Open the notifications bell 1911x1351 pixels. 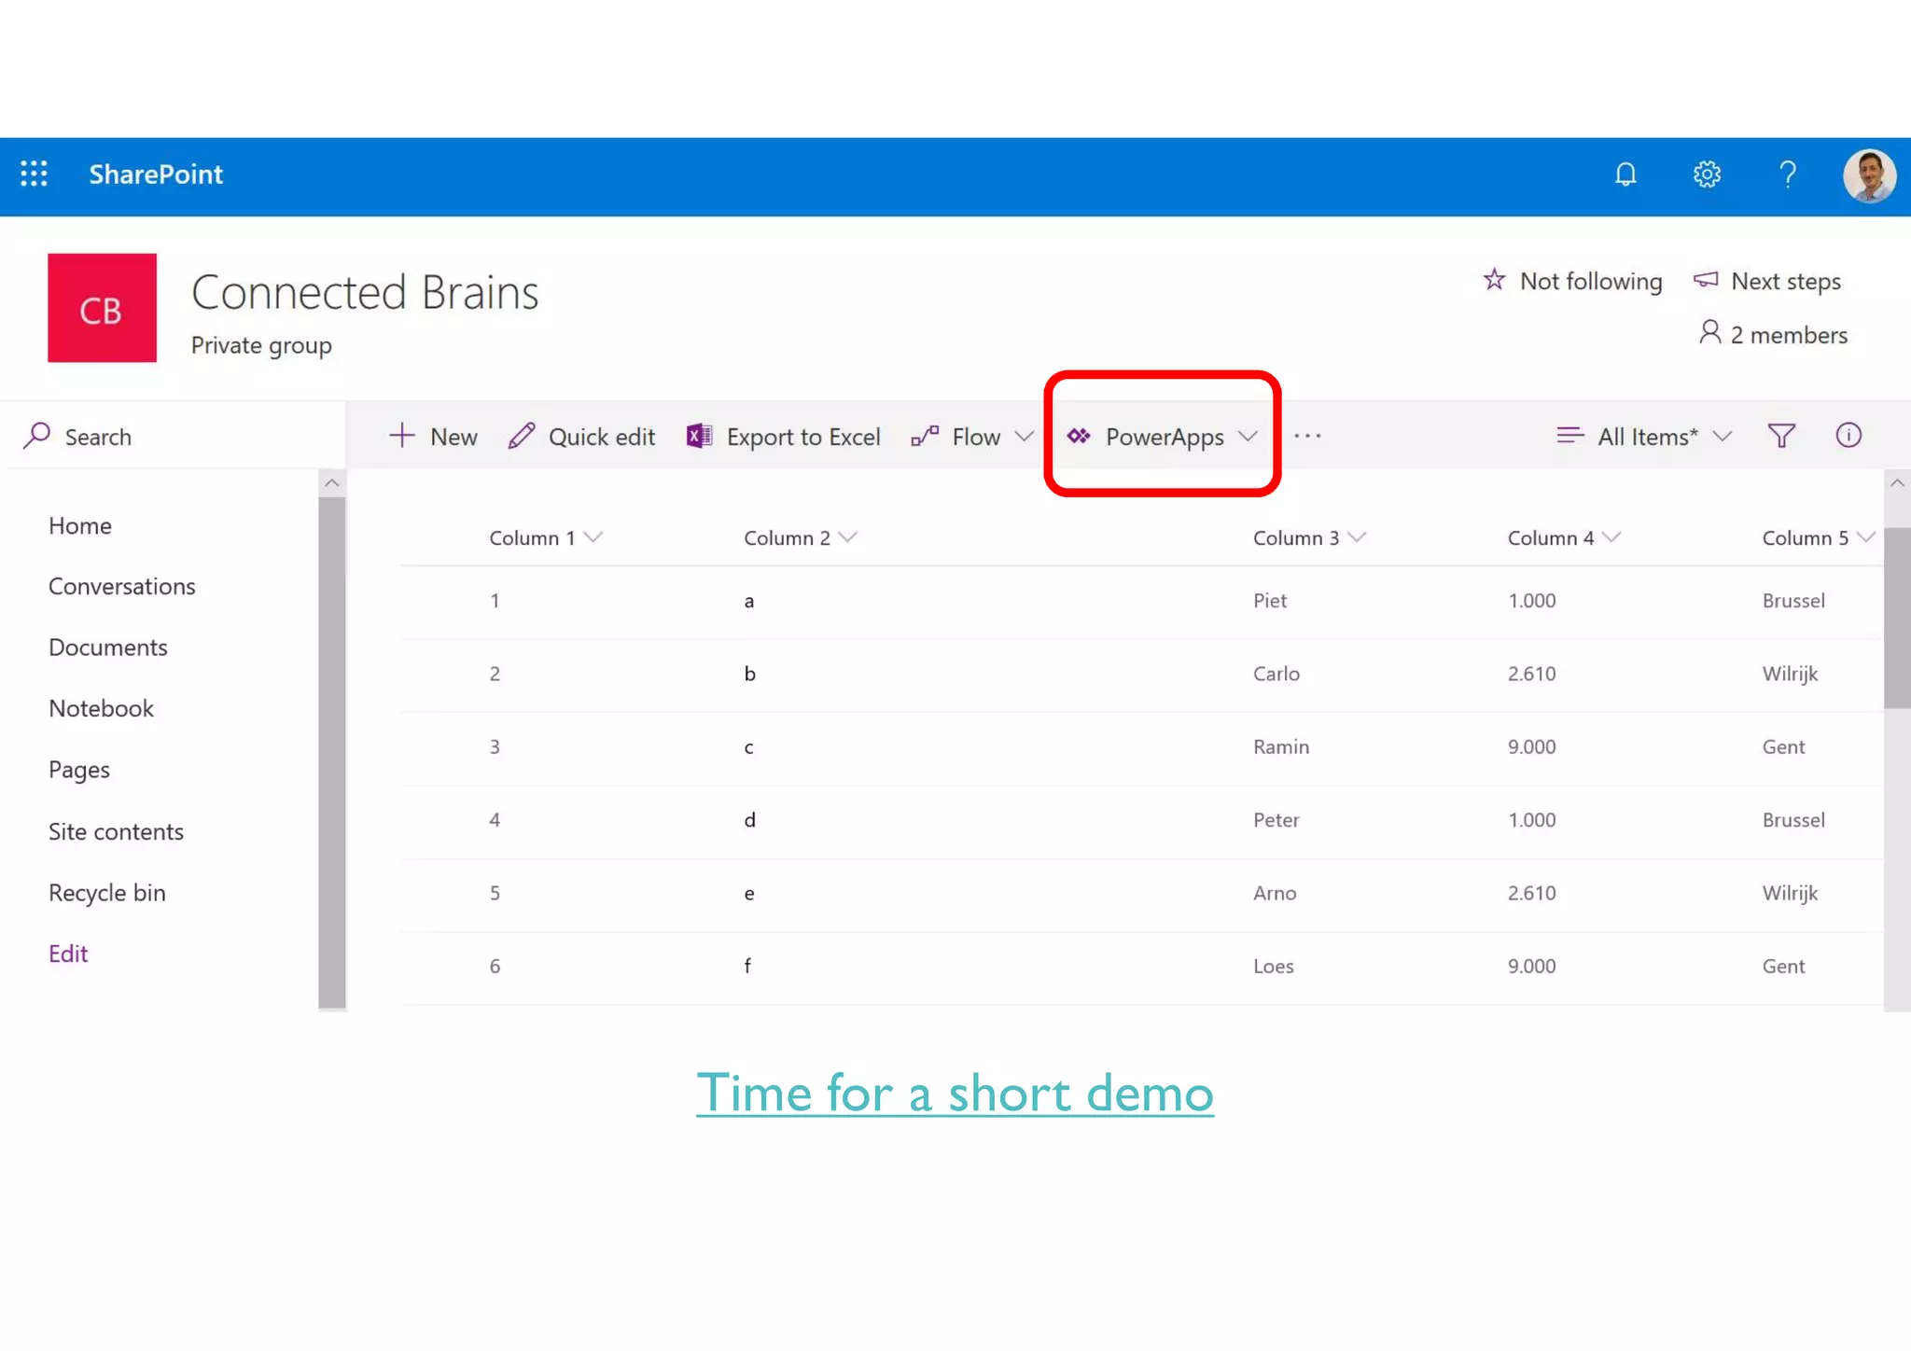point(1625,174)
